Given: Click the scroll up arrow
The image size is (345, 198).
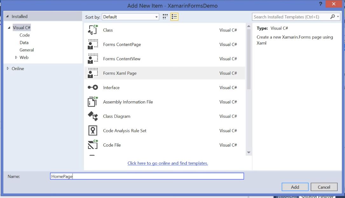Looking at the screenshot, I should pyautogui.click(x=249, y=26).
